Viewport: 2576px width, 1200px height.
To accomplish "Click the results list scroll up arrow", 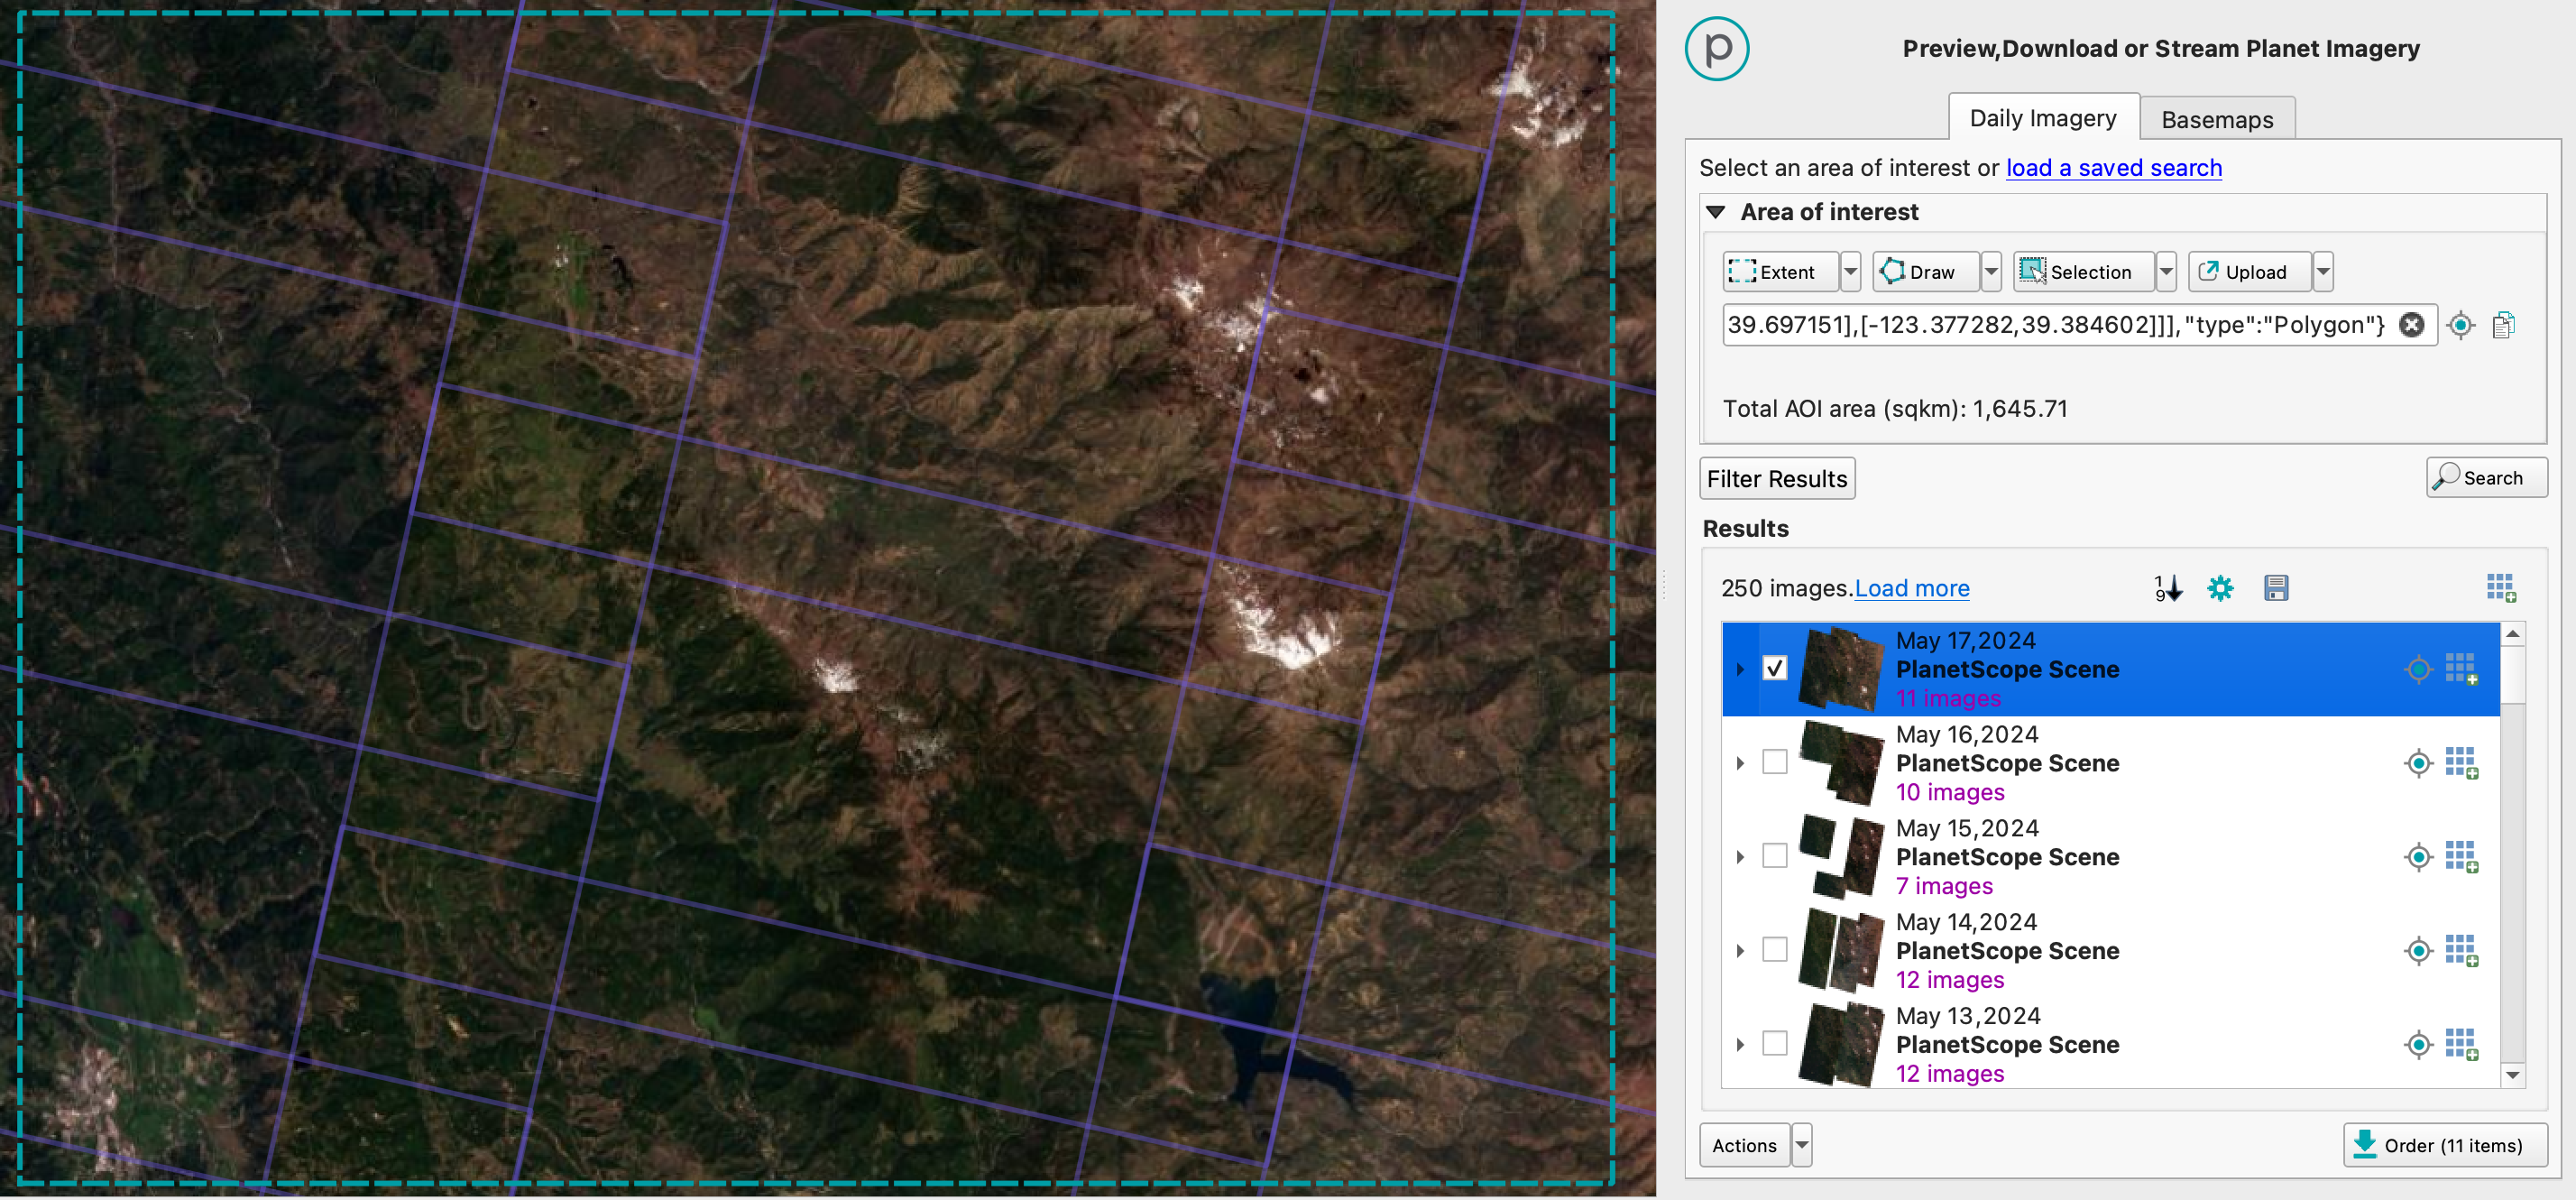I will tap(2512, 634).
